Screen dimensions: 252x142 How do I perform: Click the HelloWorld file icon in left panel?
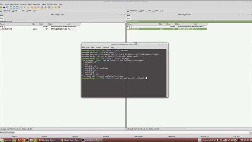pos(1,29)
